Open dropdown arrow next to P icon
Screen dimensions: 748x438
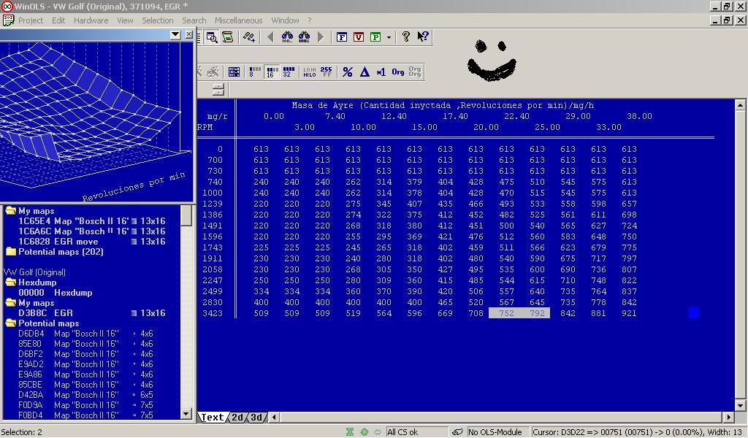tap(389, 37)
